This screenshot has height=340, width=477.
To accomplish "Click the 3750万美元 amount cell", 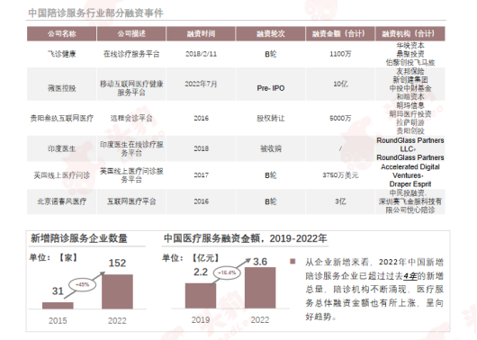I will pos(340,175).
